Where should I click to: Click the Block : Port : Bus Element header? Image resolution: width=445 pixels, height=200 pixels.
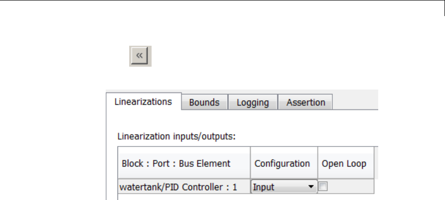[x=176, y=164]
